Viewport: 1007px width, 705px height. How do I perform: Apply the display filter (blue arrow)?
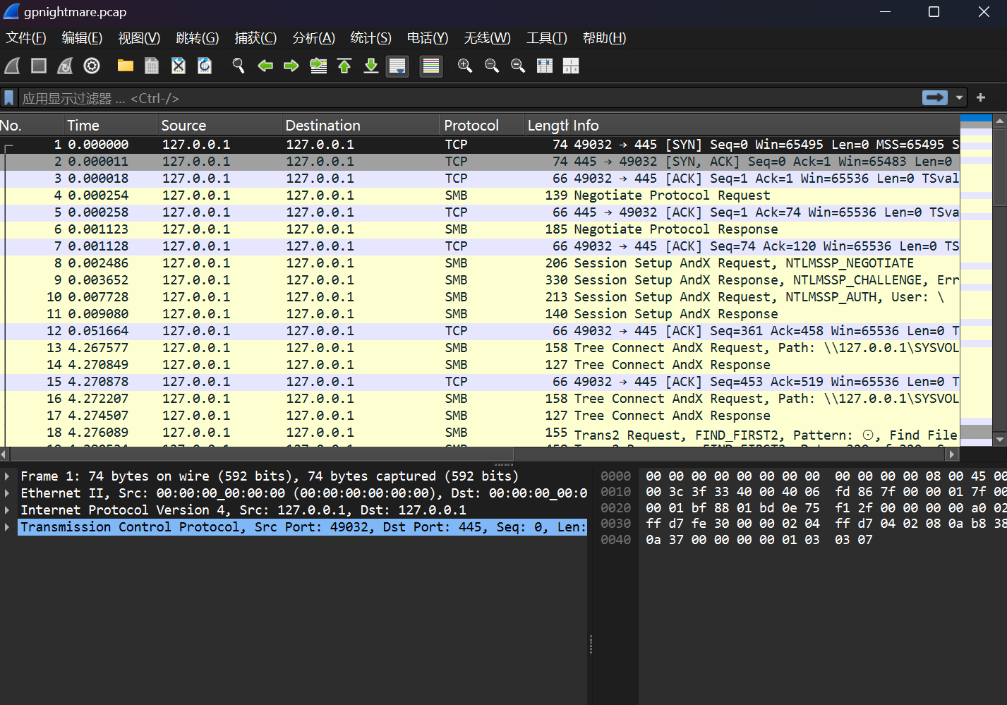[x=935, y=97]
